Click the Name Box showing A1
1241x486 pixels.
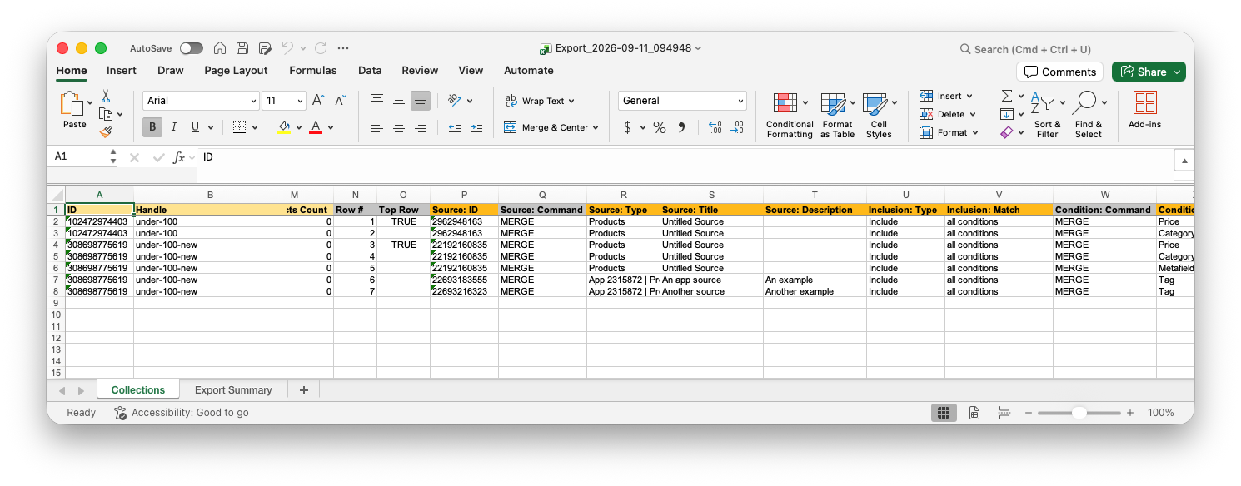tap(84, 156)
